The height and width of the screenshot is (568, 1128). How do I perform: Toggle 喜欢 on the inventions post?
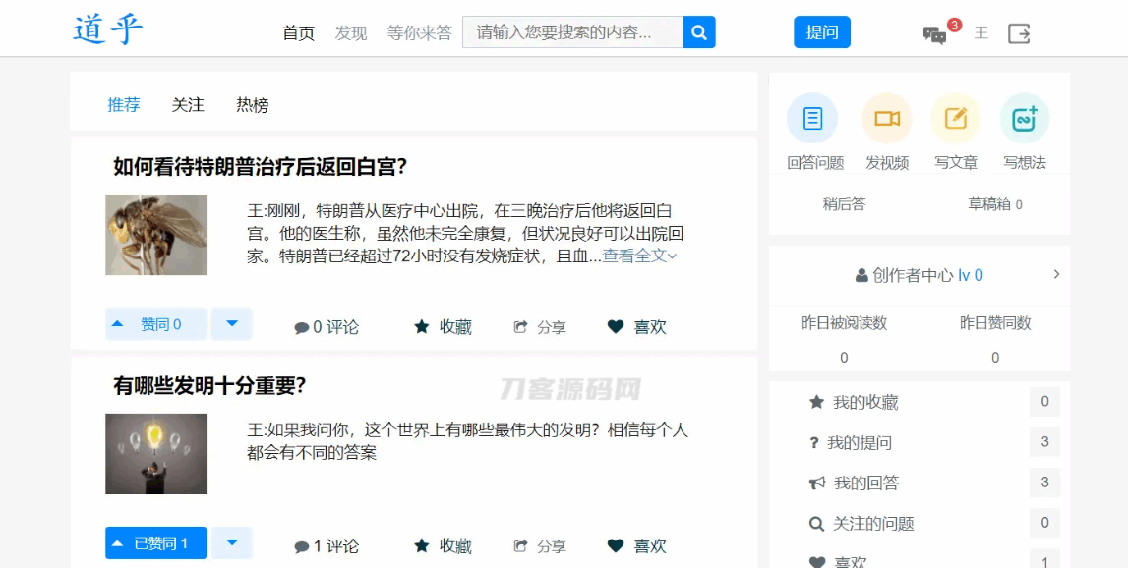(x=635, y=545)
